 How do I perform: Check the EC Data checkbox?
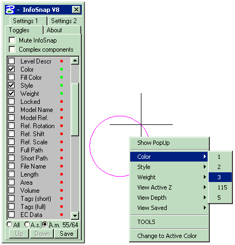pyautogui.click(x=11, y=214)
